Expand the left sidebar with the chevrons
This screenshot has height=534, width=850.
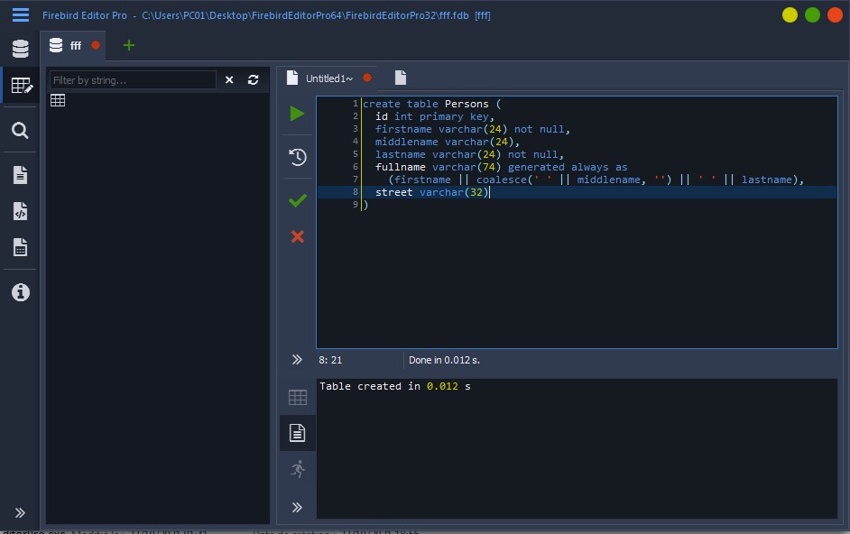coord(20,513)
